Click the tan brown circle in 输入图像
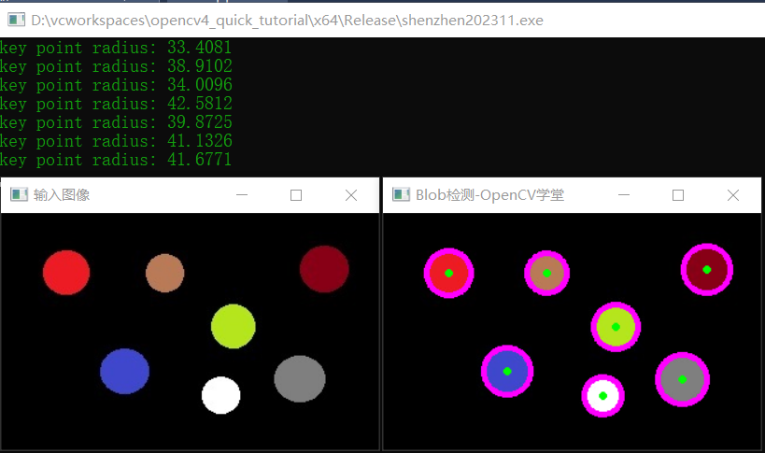The width and height of the screenshot is (765, 453). click(165, 273)
